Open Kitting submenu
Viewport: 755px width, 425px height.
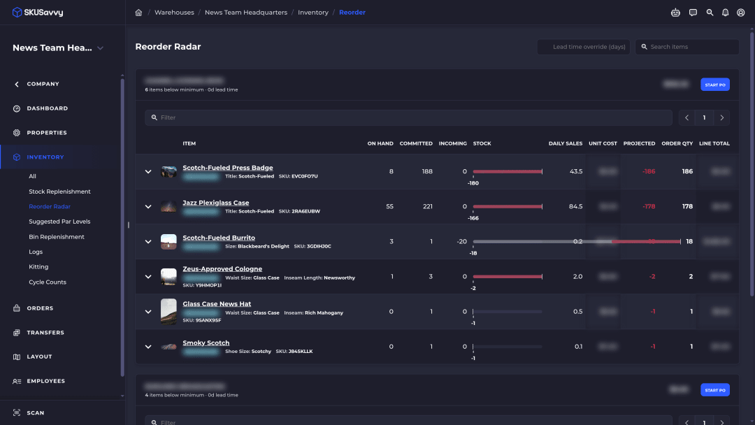[x=38, y=266]
